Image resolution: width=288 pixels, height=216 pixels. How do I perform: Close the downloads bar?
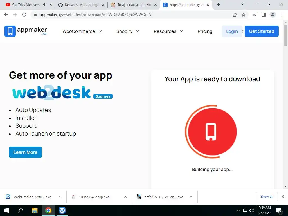(x=283, y=197)
